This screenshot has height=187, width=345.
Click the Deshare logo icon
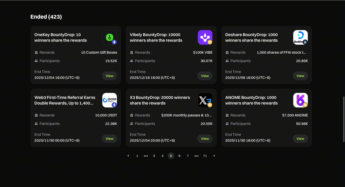pyautogui.click(x=300, y=37)
